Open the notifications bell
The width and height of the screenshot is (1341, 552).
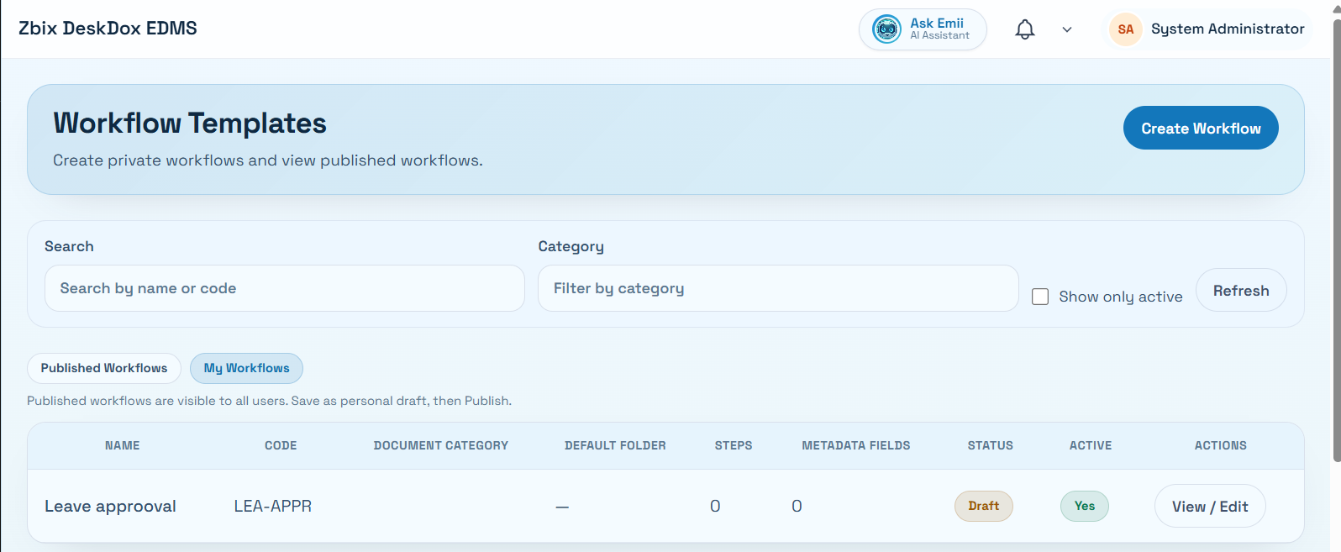point(1025,29)
